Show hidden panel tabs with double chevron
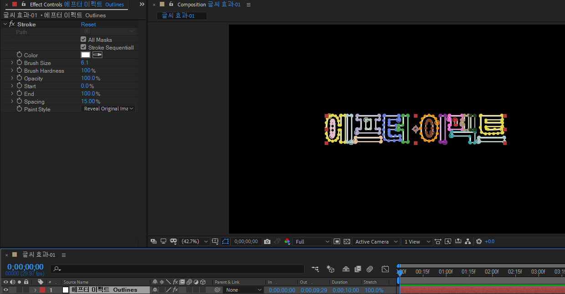Viewport: 565px width, 294px height. click(142, 4)
